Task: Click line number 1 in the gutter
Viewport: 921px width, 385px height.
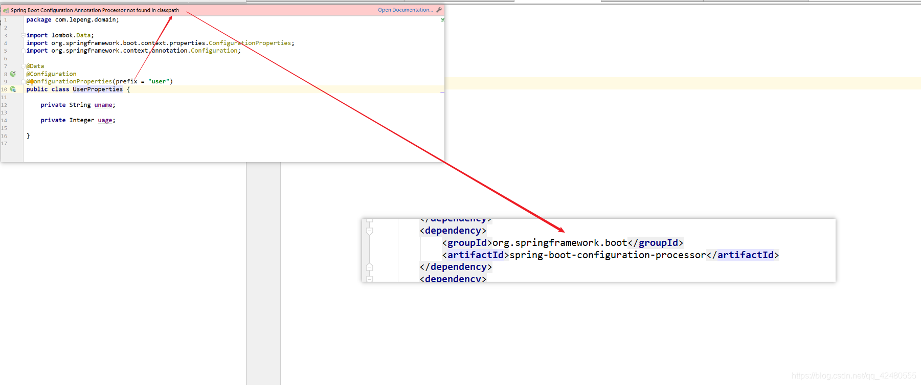Action: pyautogui.click(x=6, y=20)
